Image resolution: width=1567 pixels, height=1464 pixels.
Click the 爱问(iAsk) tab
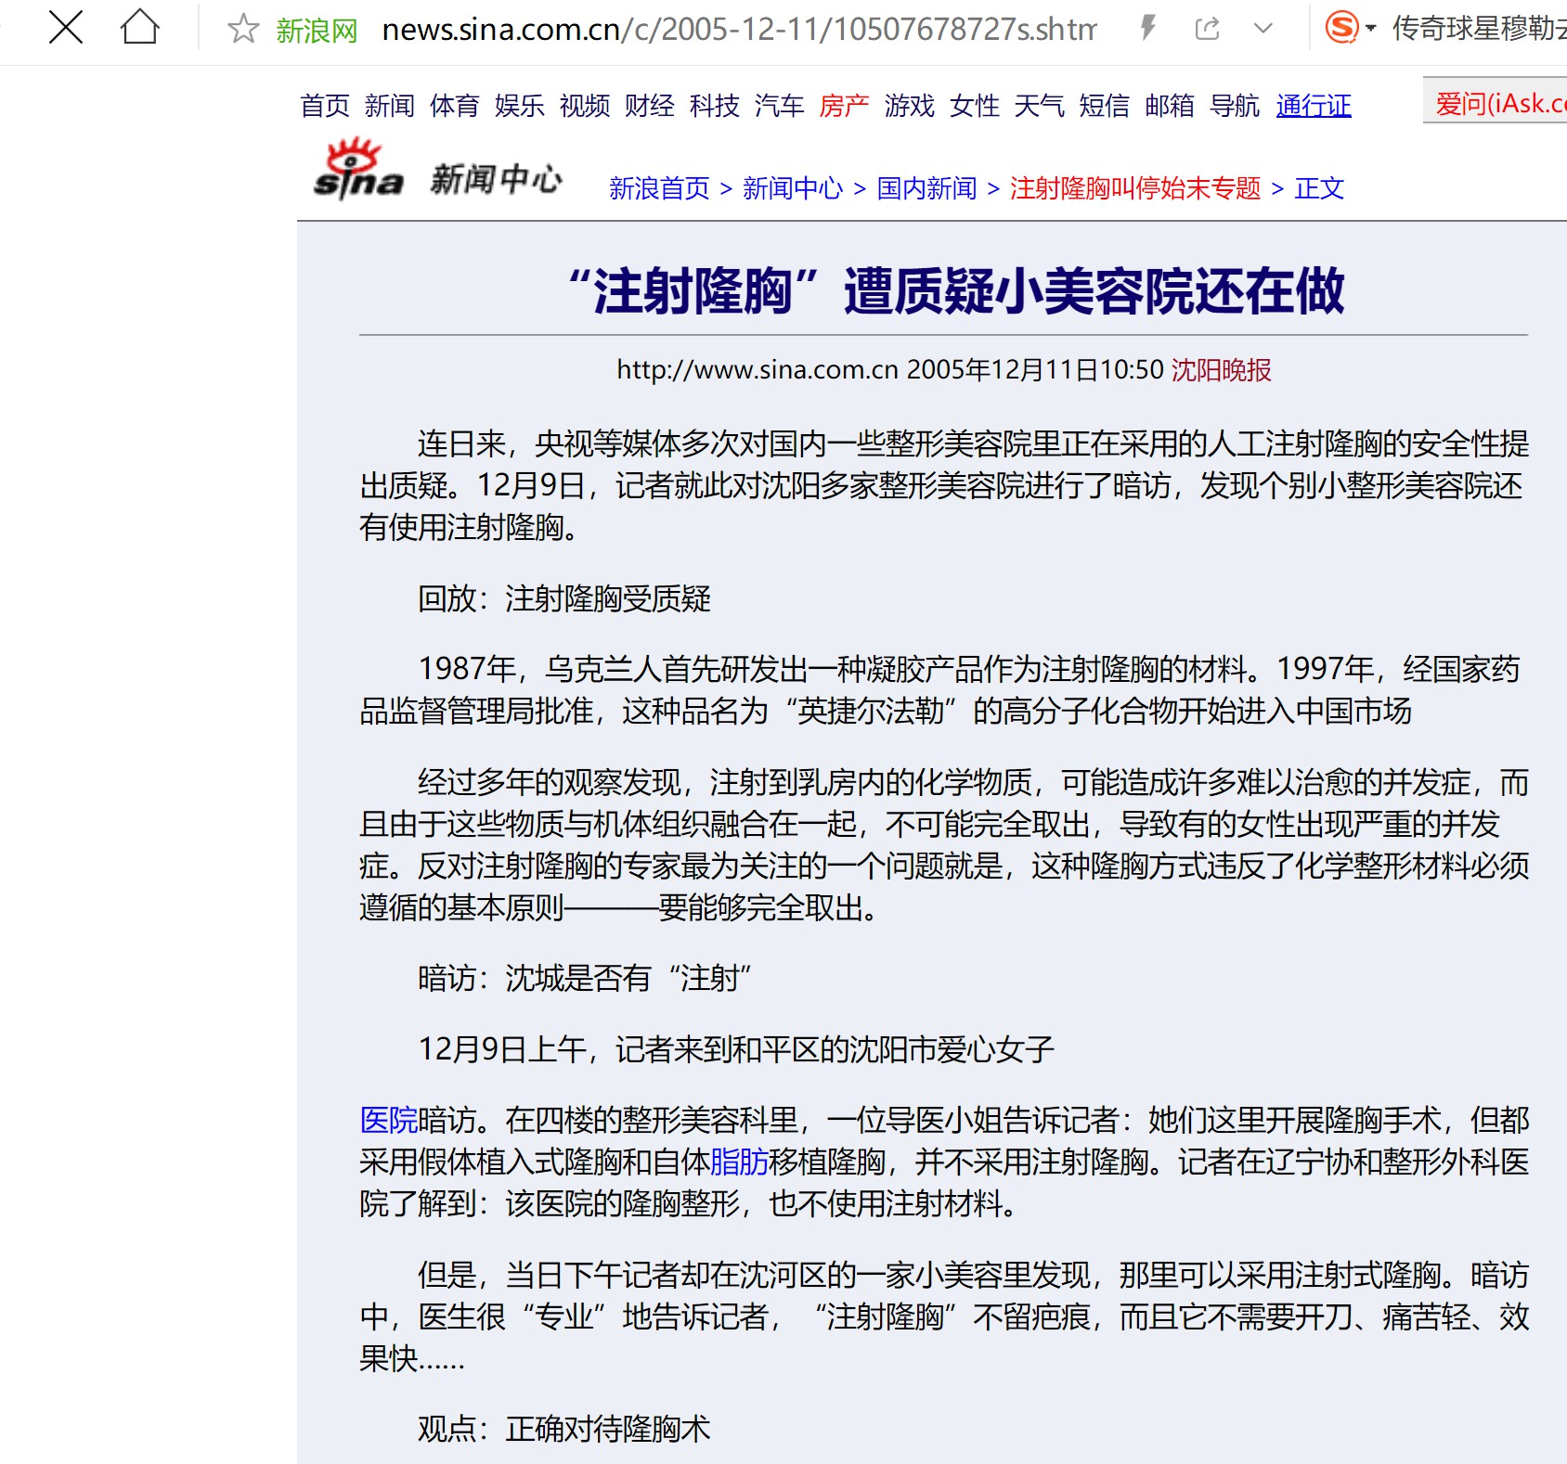coord(1496,102)
